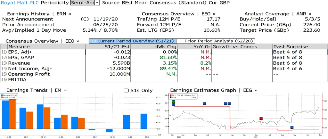Click the Target Price value 223.60
The width and height of the screenshot is (328, 139).
pyautogui.click(x=311, y=30)
